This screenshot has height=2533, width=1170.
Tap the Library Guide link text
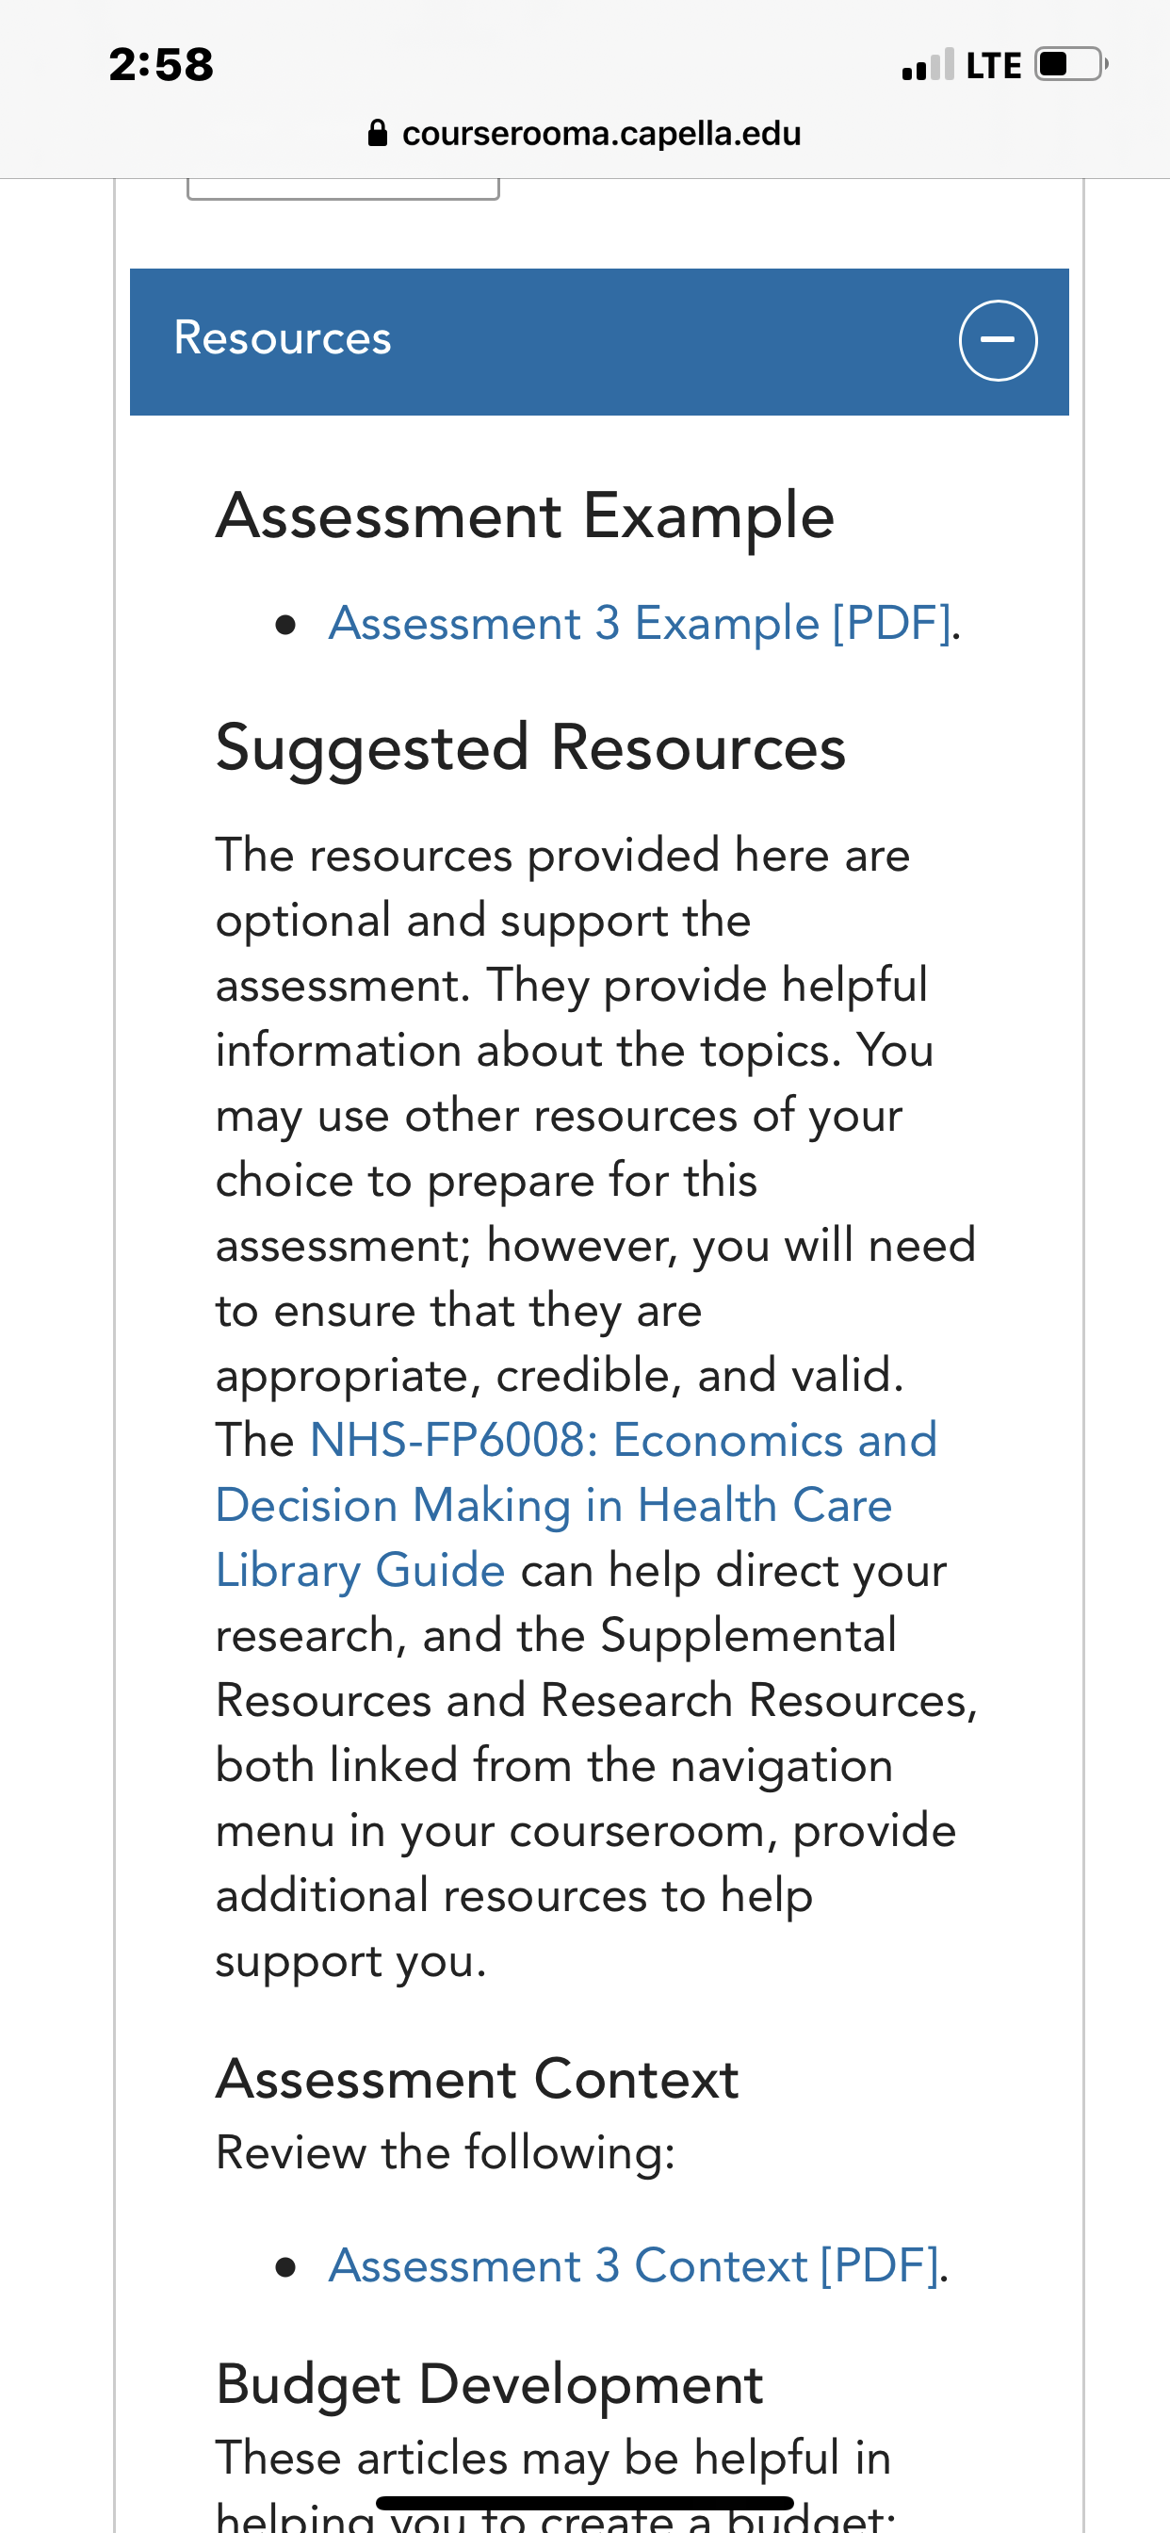360,1570
